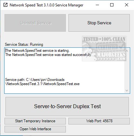Viewport: 134px width, 136px height.
Task: Click the log scrollbar down arrow
Action: 127,91
